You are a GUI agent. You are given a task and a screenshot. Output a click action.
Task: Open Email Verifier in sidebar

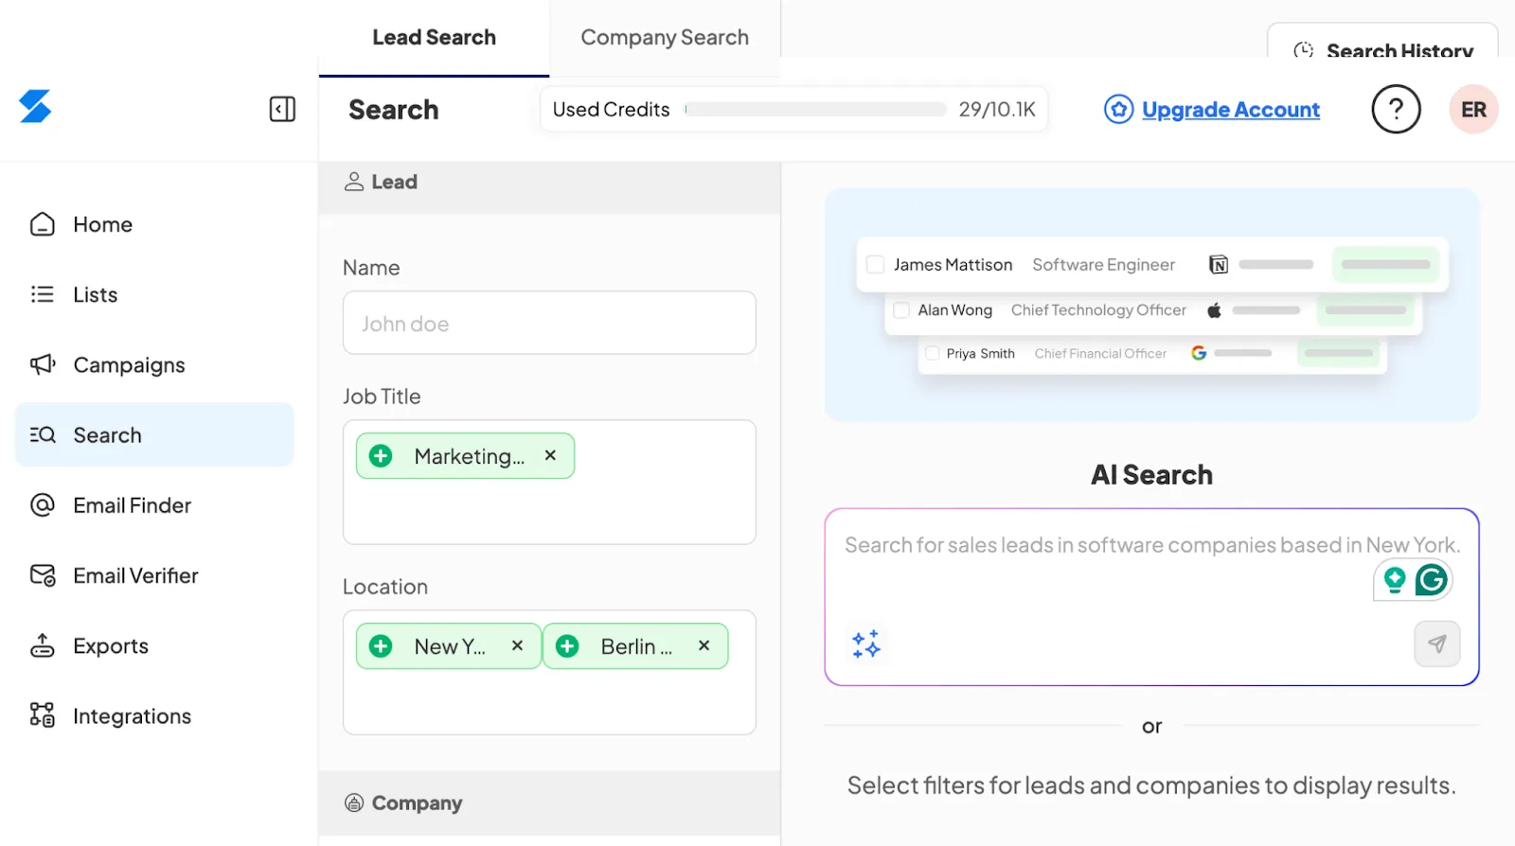(x=154, y=575)
